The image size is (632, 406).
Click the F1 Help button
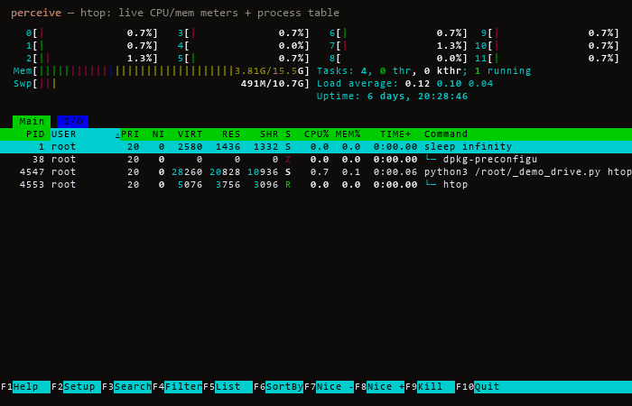[x=25, y=387]
